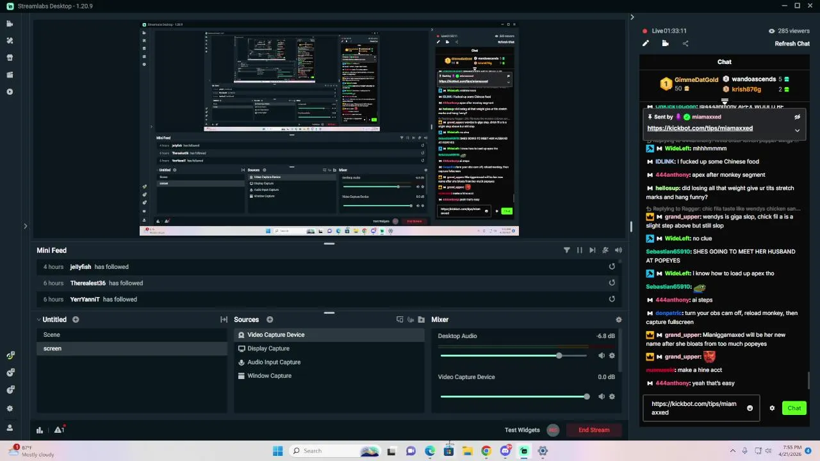Collapse the chat panel with top arrow

pos(632,17)
